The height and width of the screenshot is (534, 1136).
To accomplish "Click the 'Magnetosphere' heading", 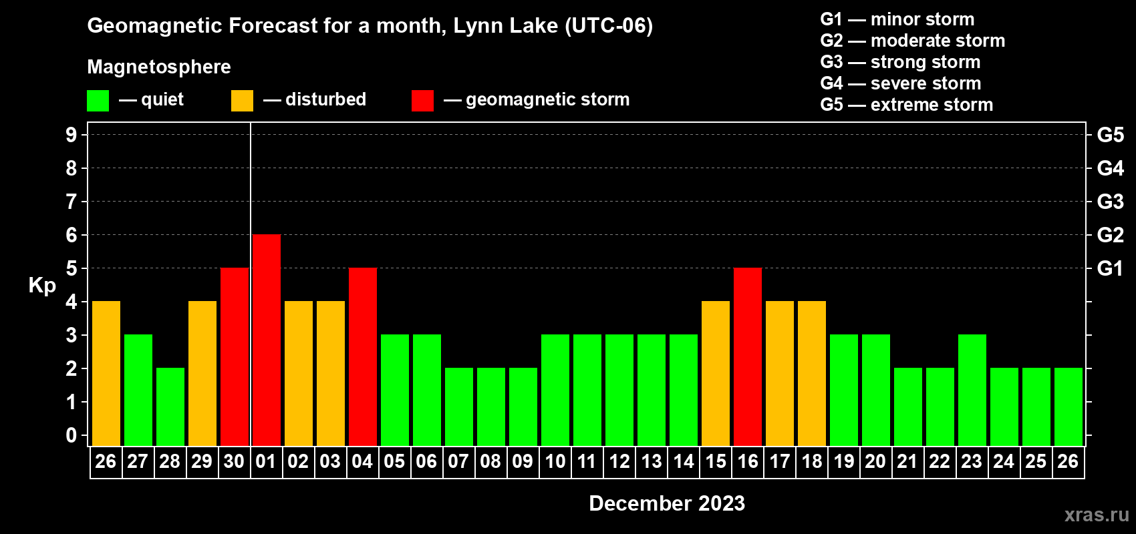I will 159,67.
